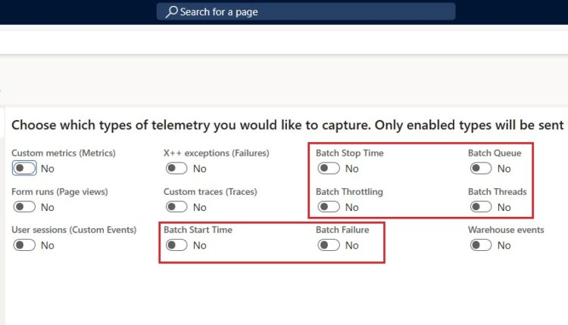Enable the Custom metrics (Metrics) toggle switch
The height and width of the screenshot is (325, 568).
tap(24, 169)
